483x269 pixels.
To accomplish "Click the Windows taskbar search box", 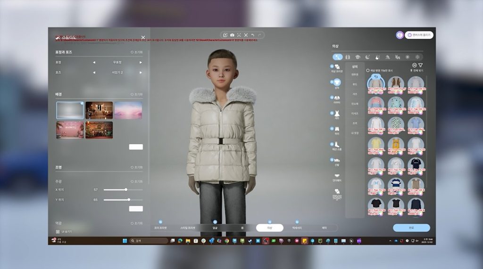I will pos(149,241).
